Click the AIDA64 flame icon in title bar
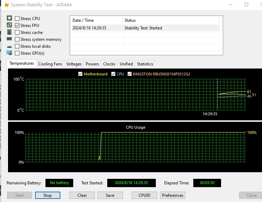 pos(7,5)
